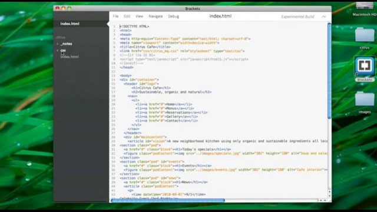
Task: Click the article id vision line
Action: click(x=227, y=141)
